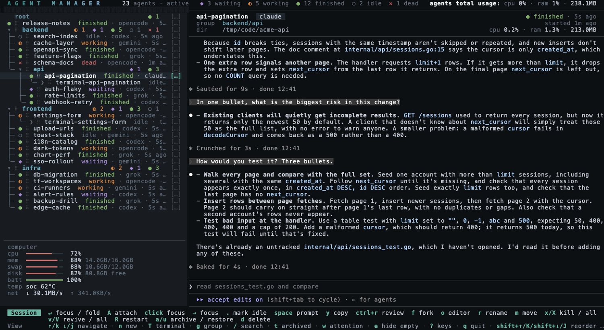Screen dimensions: 604x330
Task: Filter by the 3 waiting status count
Action: [x=220, y=4]
